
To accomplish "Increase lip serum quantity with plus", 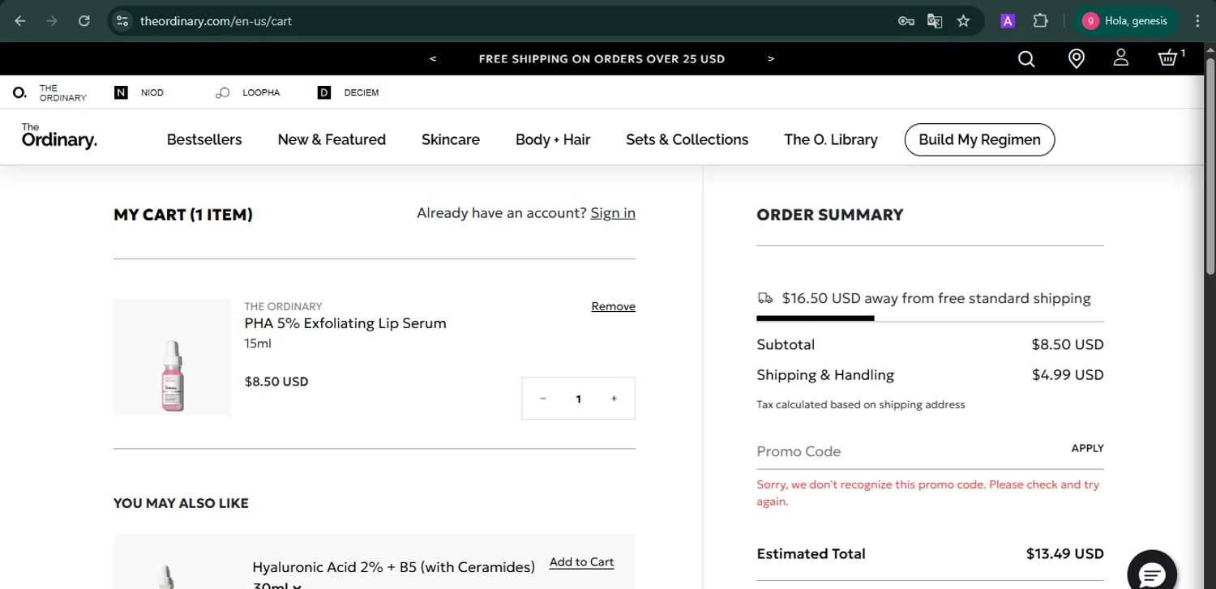I will tap(614, 399).
